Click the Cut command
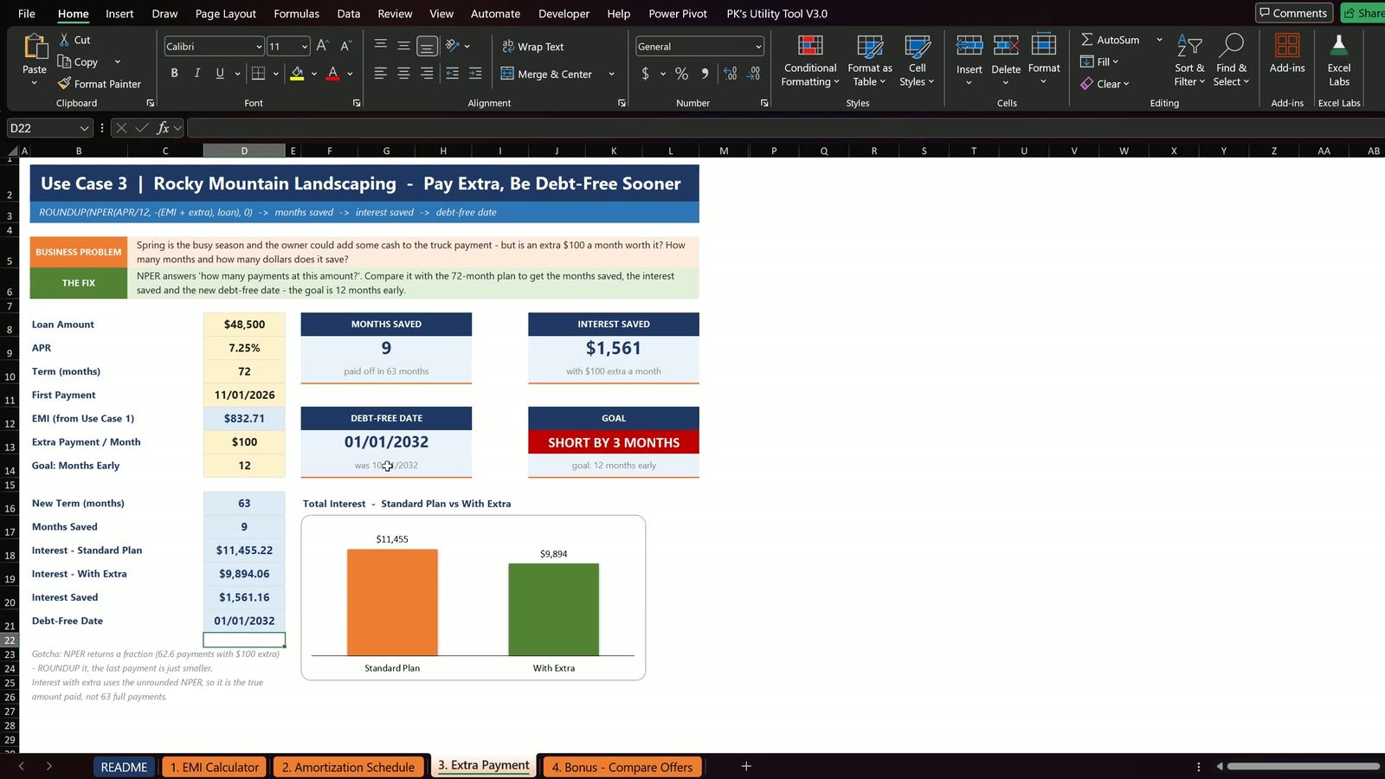The width and height of the screenshot is (1385, 779). click(74, 40)
